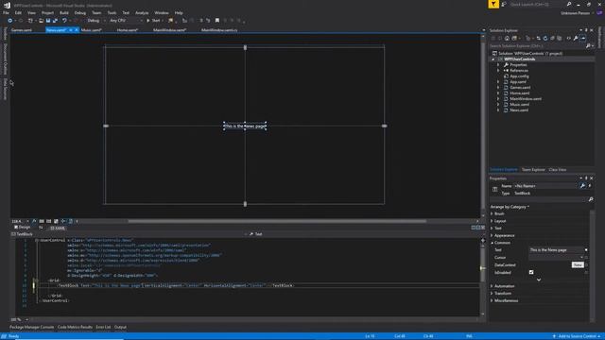Collapse the Common category
The image size is (605, 340).
492,243
